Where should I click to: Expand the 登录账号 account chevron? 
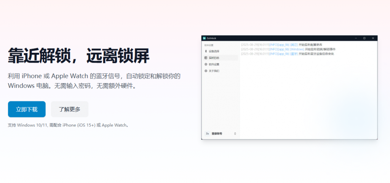tap(235, 134)
